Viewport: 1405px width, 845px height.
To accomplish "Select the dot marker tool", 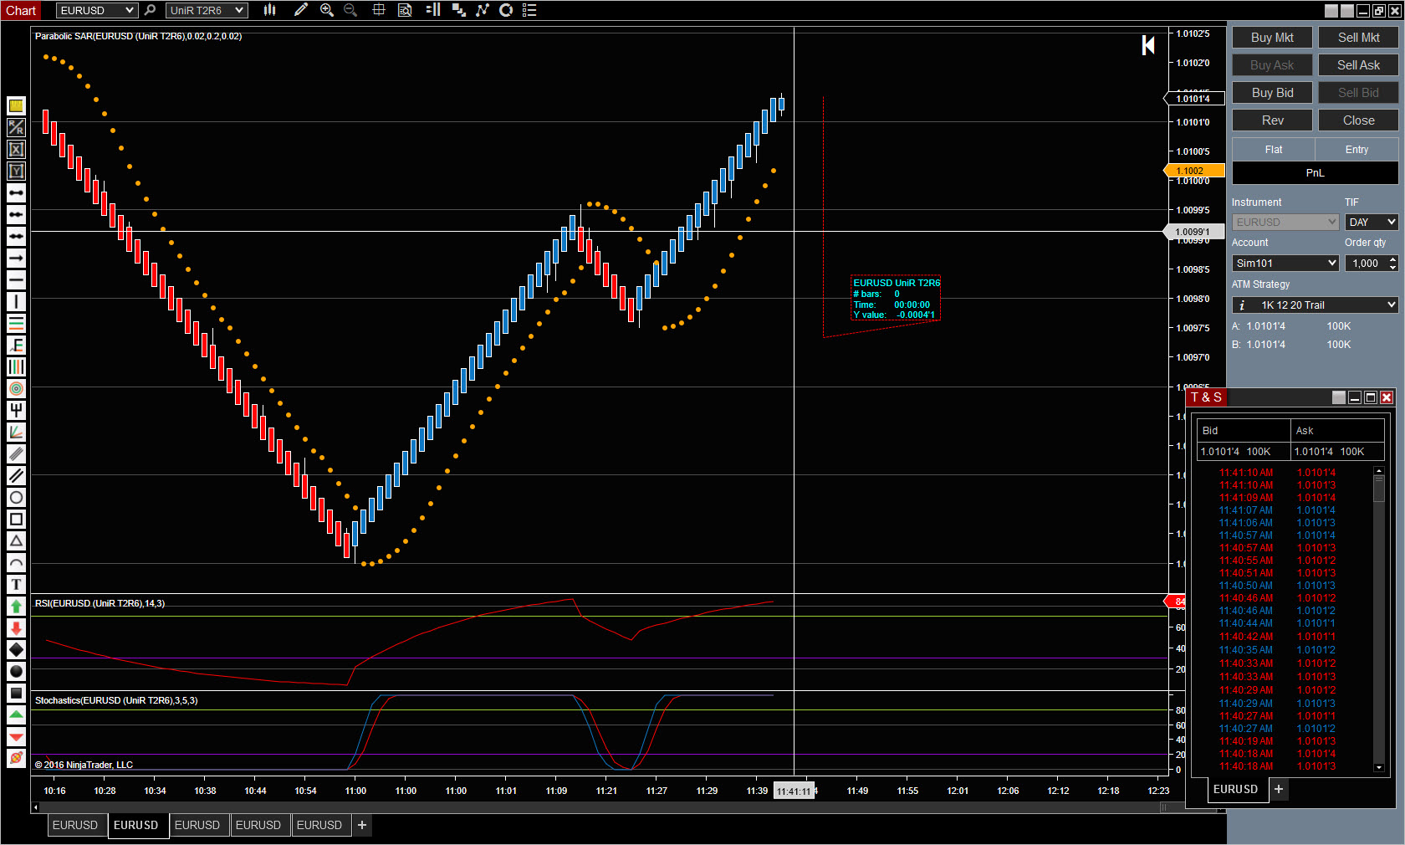I will (x=16, y=671).
